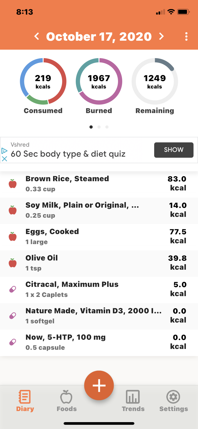Viewport: 198px width, 429px height.
Task: Click the ad info triangle icon
Action: 4,151
